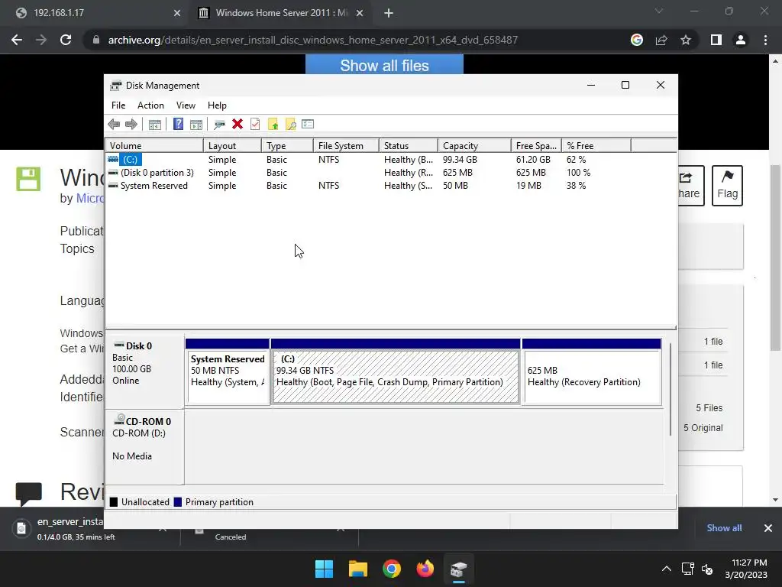Click the File System column header
782x587 pixels.
tap(346, 146)
